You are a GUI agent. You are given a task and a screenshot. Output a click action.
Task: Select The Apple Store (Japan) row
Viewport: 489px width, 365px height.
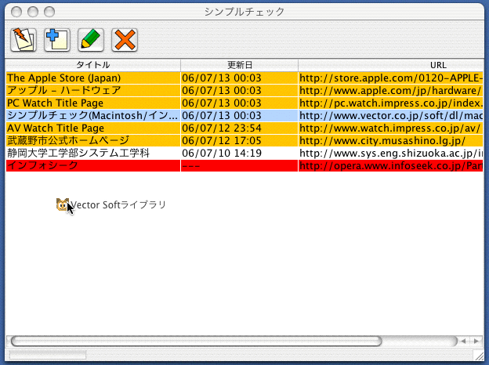coord(244,78)
